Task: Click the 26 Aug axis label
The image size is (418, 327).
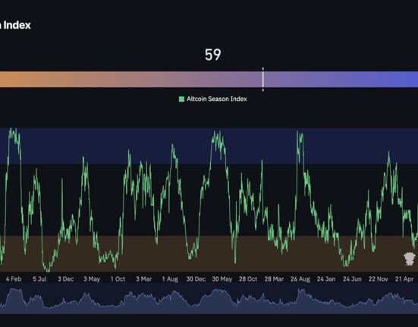Action: pyautogui.click(x=300, y=279)
